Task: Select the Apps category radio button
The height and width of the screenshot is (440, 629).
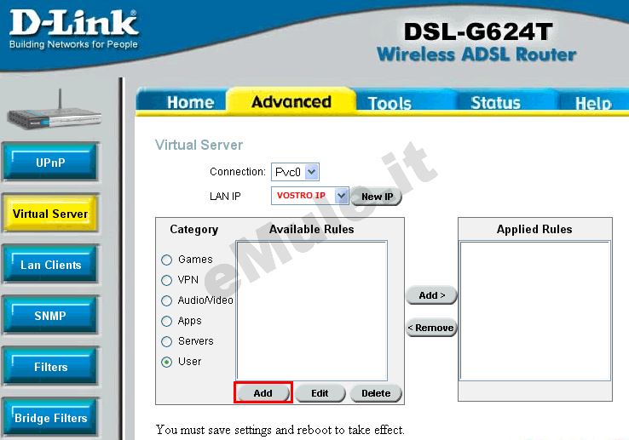Action: (166, 321)
